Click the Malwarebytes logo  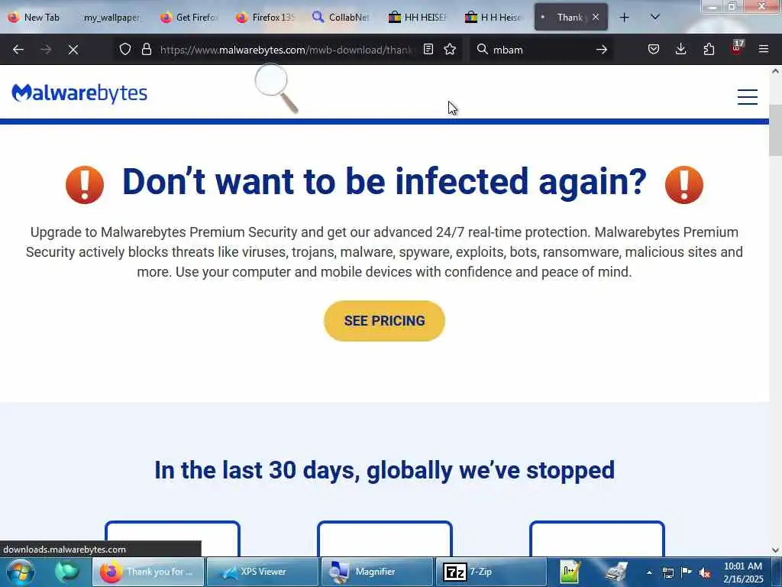tap(79, 93)
